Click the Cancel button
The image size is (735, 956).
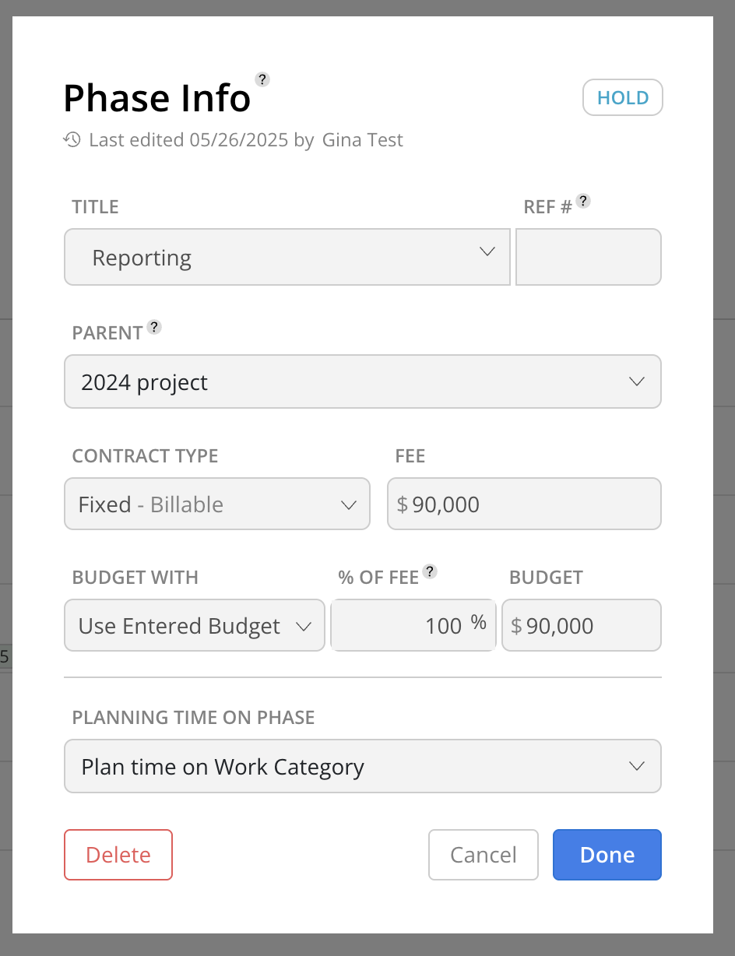[x=484, y=855]
